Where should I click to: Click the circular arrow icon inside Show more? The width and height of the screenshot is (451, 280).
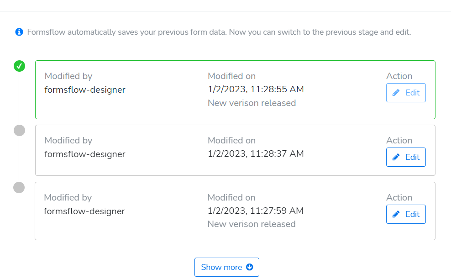point(249,267)
